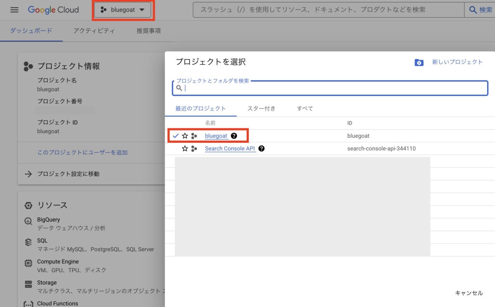Click the bluegoat value under プロジェクト ID
This screenshot has width=495, height=307.
(48, 131)
